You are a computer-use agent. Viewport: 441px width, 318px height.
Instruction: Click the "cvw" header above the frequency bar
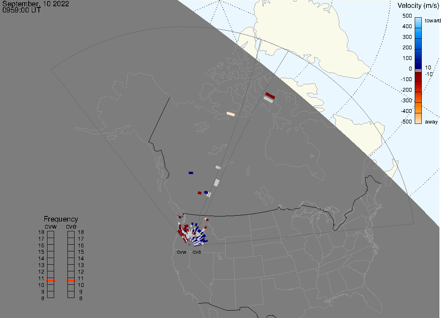[x=51, y=226]
